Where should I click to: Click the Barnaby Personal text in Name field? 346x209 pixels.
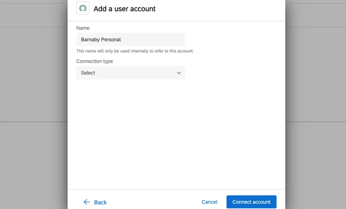coord(101,39)
